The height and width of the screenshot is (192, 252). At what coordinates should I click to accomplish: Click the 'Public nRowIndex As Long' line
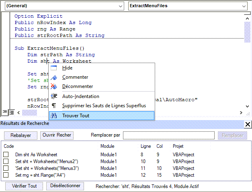[53, 22]
